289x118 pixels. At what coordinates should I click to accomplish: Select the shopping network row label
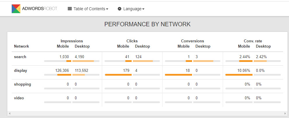coord(22,84)
